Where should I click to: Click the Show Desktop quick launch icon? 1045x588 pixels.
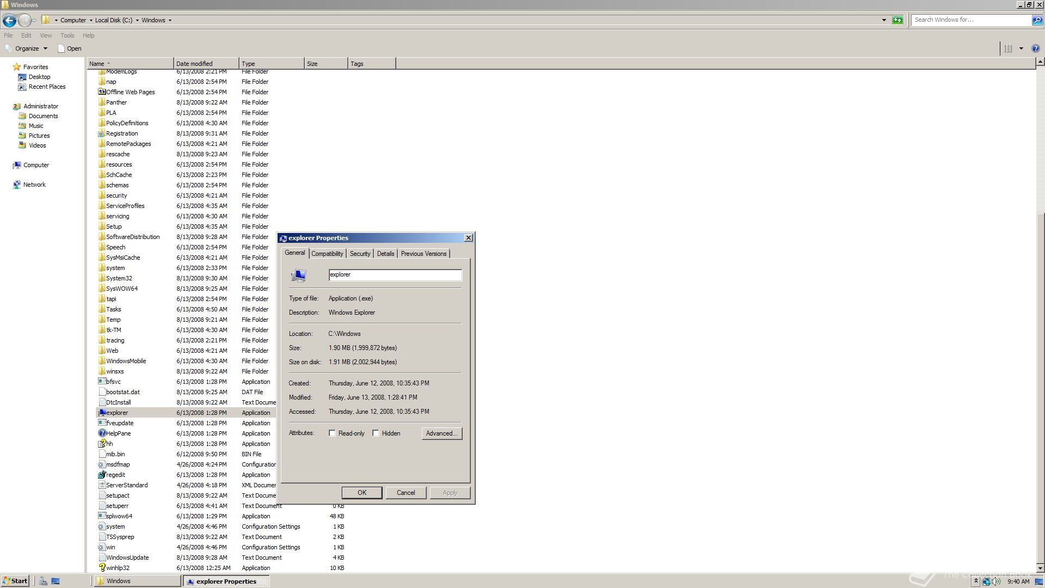pyautogui.click(x=56, y=581)
